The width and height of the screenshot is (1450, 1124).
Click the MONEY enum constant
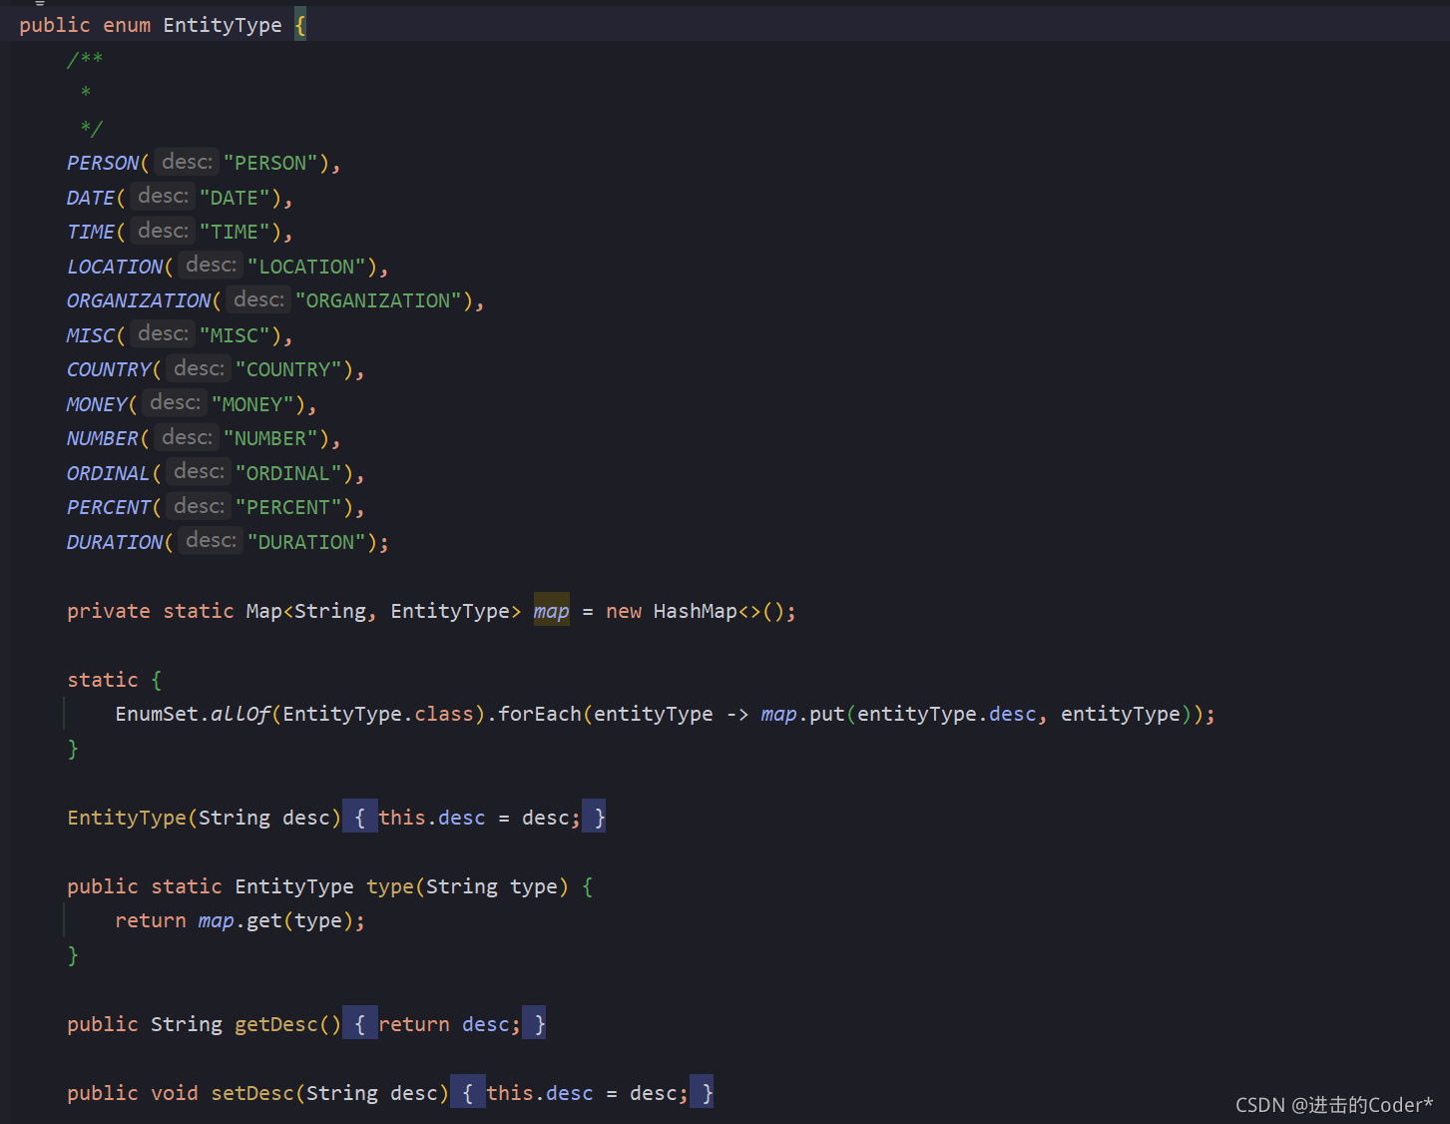click(97, 404)
